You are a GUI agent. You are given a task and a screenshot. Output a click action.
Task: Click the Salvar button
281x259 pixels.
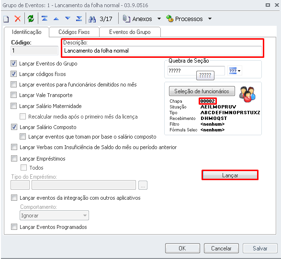click(260, 248)
